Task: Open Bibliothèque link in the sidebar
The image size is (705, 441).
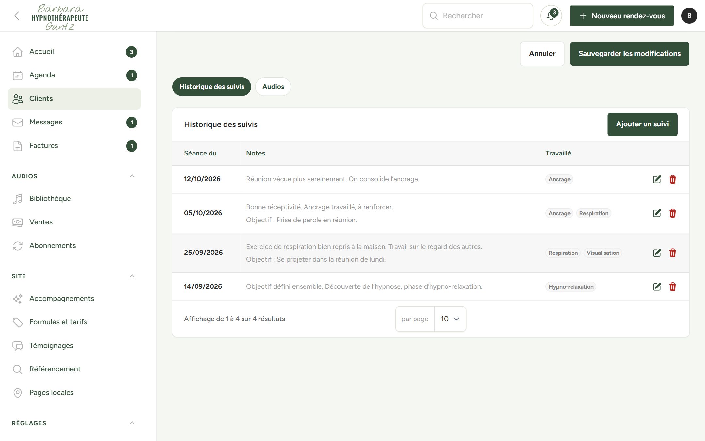Action: pos(74,199)
